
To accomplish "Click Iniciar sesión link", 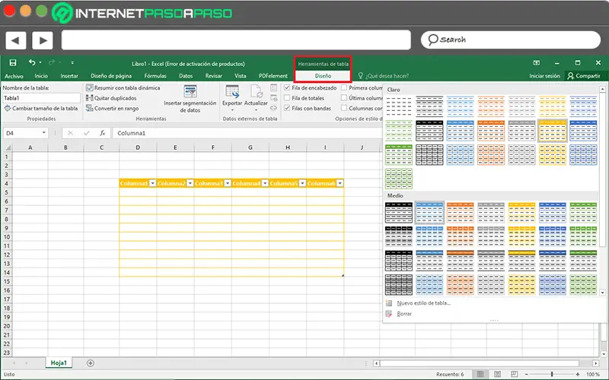I will [x=544, y=76].
